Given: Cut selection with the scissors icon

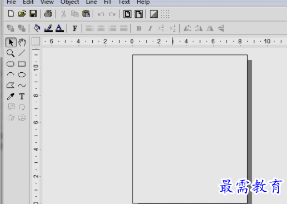Looking at the screenshot, I should (63, 14).
